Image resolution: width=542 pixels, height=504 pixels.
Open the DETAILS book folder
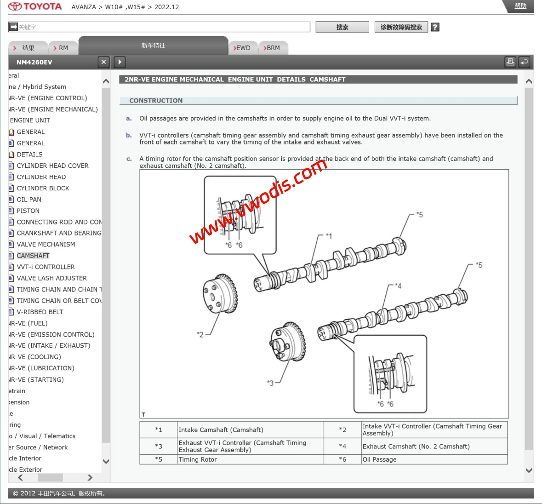[11, 155]
